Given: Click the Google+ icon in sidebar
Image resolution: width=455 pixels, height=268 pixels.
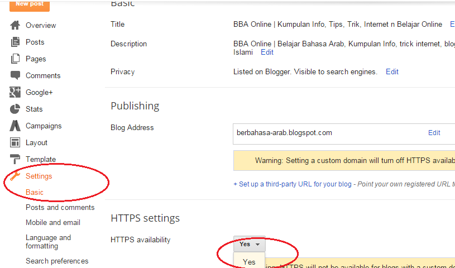Looking at the screenshot, I should 15,92.
